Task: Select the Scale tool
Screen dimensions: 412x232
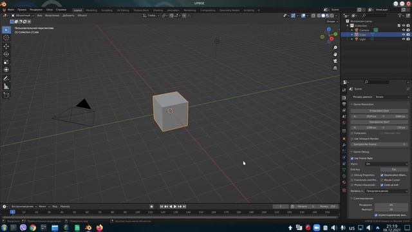Action: pyautogui.click(x=6, y=62)
